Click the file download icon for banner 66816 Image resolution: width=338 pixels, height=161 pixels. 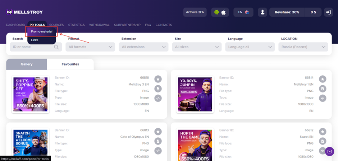158,89
